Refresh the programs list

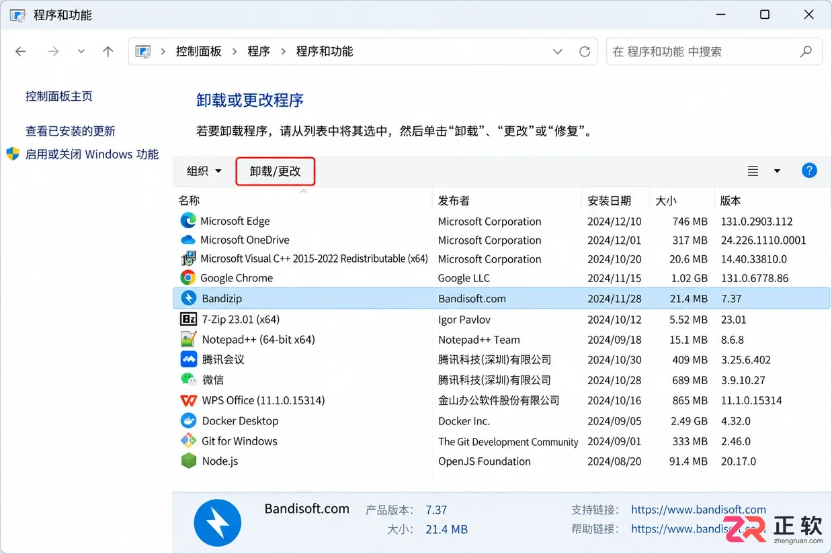(x=585, y=52)
